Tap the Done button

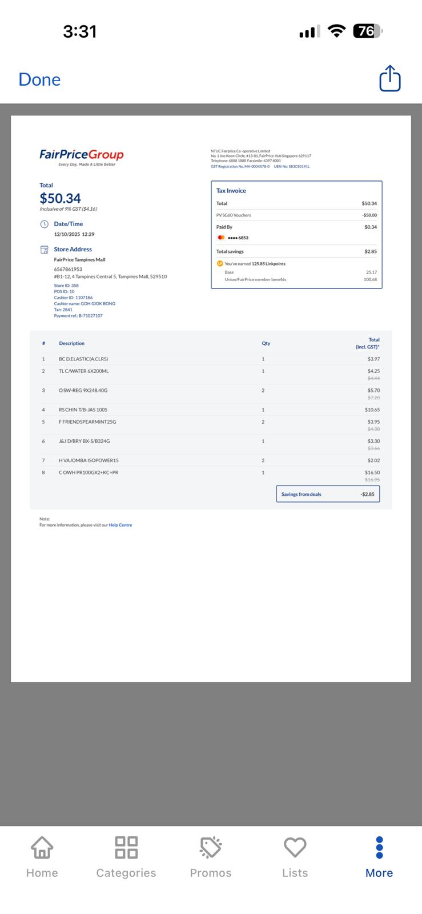[39, 79]
